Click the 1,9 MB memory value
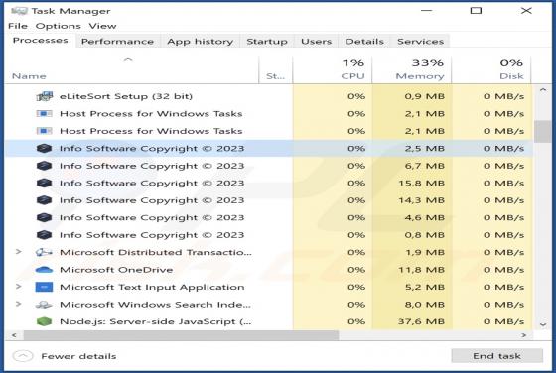 click(x=425, y=252)
